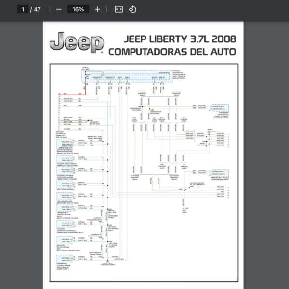Rotate the document counterclockwise
289x289 pixels.
[x=132, y=9]
